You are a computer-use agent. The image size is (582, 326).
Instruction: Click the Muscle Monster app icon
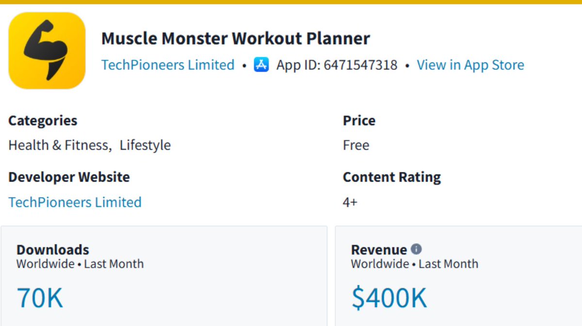point(47,50)
